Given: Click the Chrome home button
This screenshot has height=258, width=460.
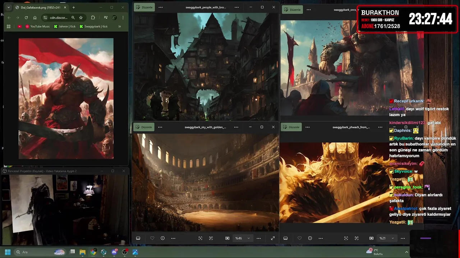Looking at the screenshot, I should click(x=35, y=18).
